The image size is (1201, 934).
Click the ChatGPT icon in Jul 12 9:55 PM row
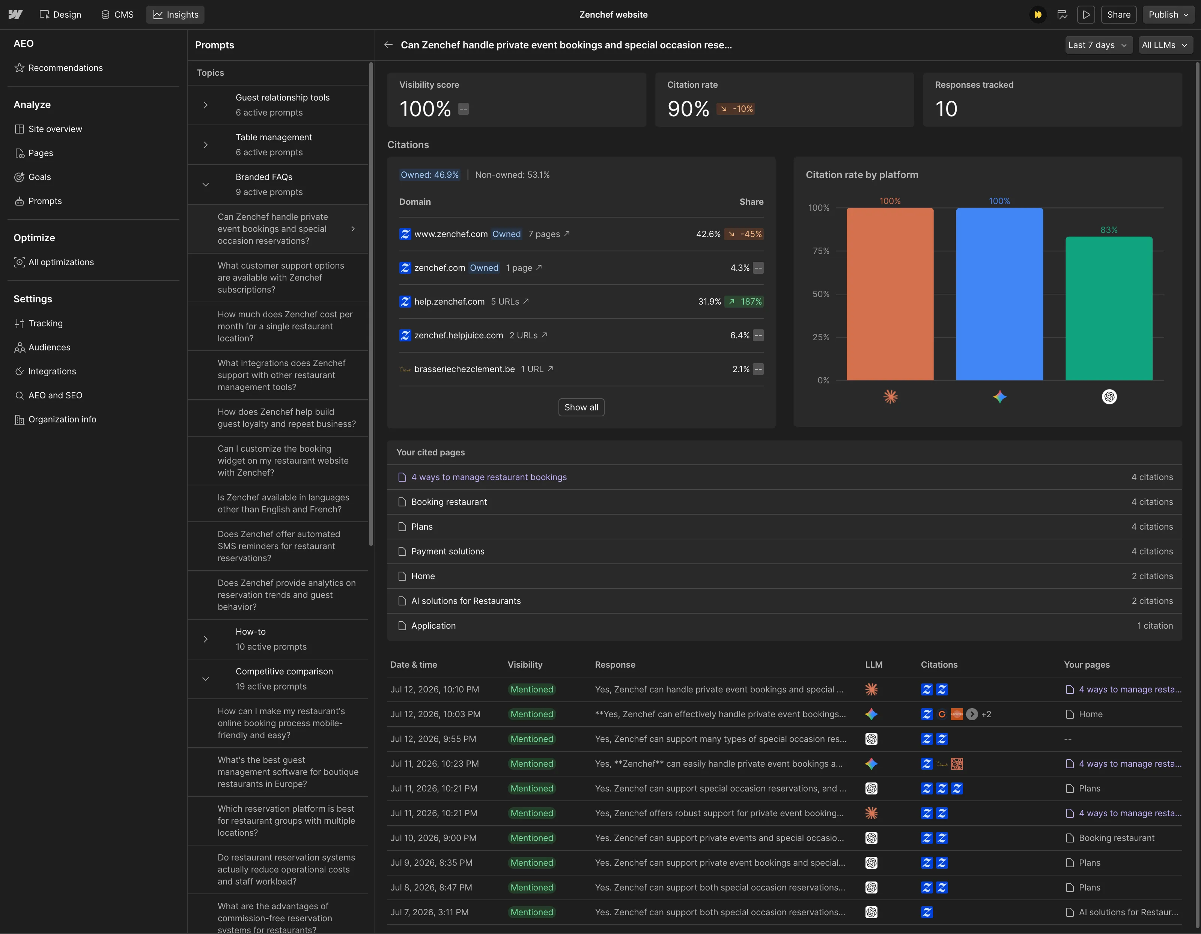871,739
